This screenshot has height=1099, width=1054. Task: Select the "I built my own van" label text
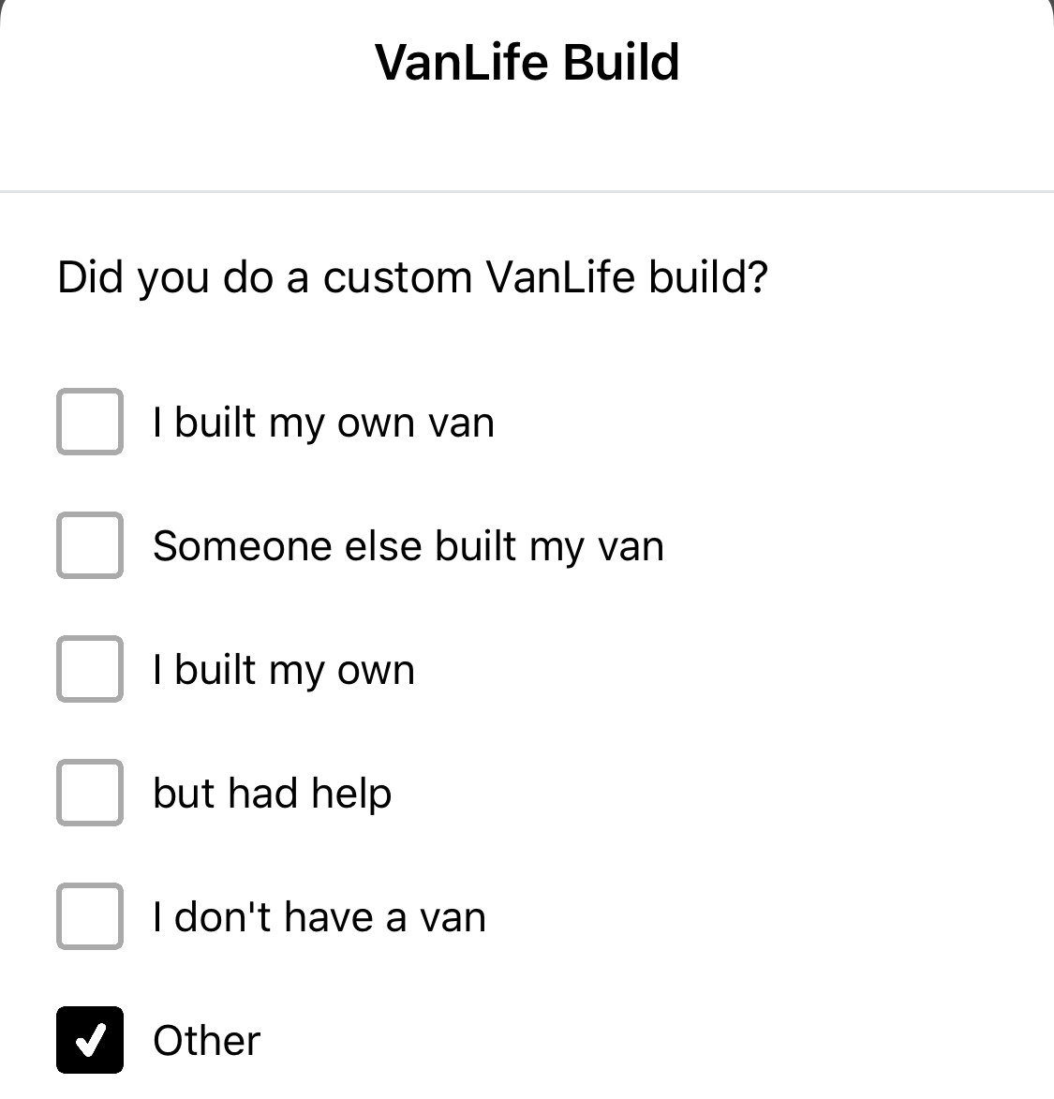click(x=323, y=423)
